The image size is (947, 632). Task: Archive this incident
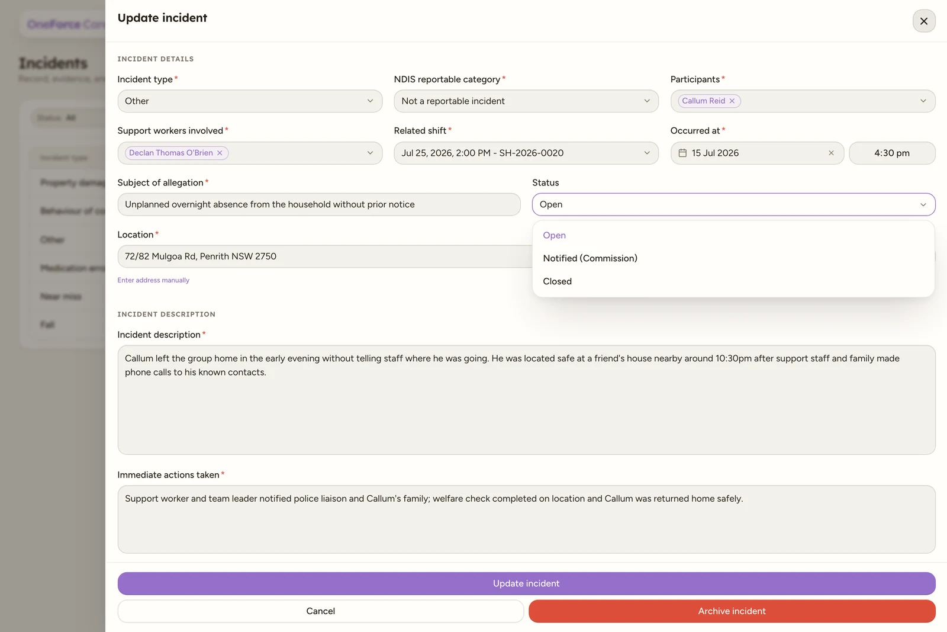732,611
